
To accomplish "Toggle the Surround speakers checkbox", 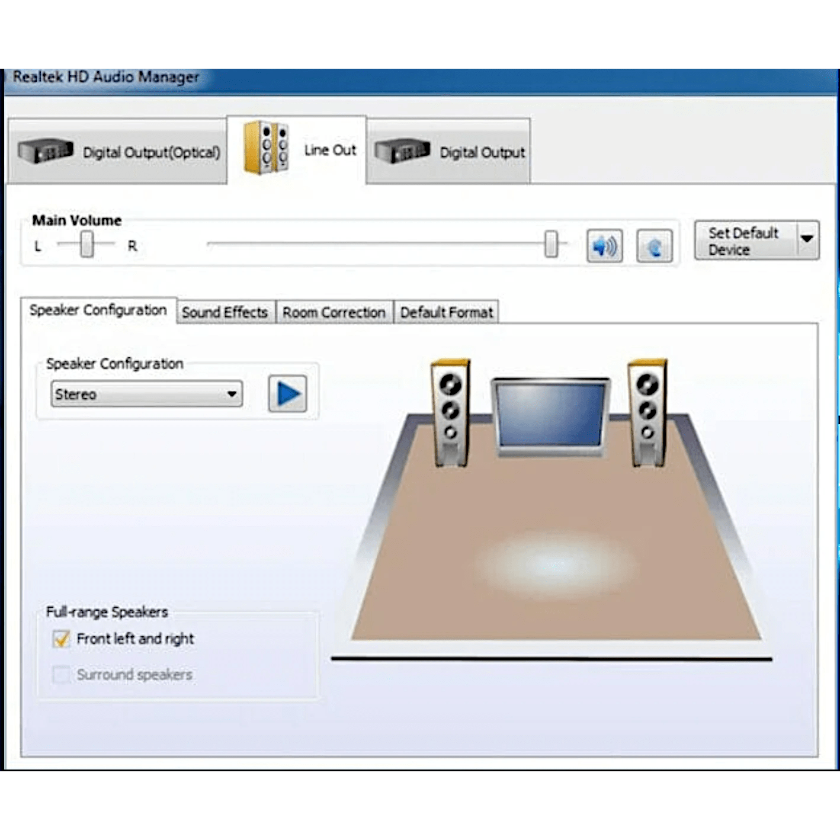I will tap(61, 675).
